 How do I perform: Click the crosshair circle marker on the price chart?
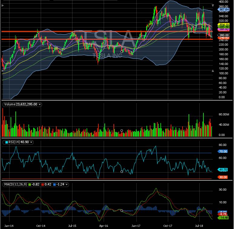[x=122, y=52]
